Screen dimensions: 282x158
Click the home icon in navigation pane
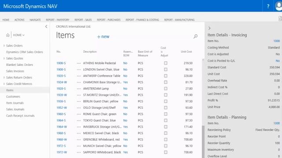tap(8, 35)
